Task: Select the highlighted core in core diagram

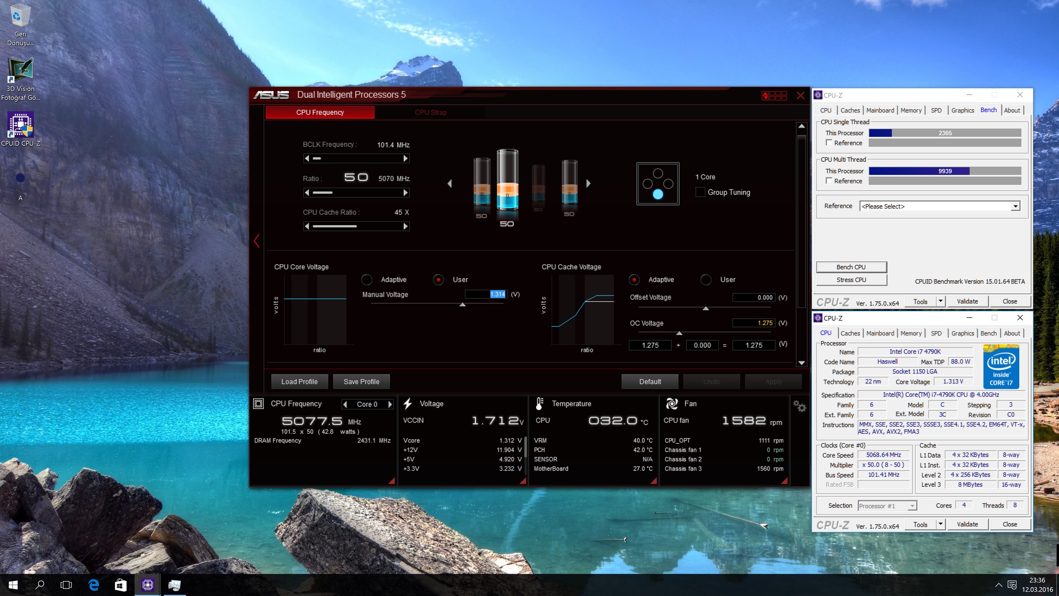Action: click(x=658, y=194)
